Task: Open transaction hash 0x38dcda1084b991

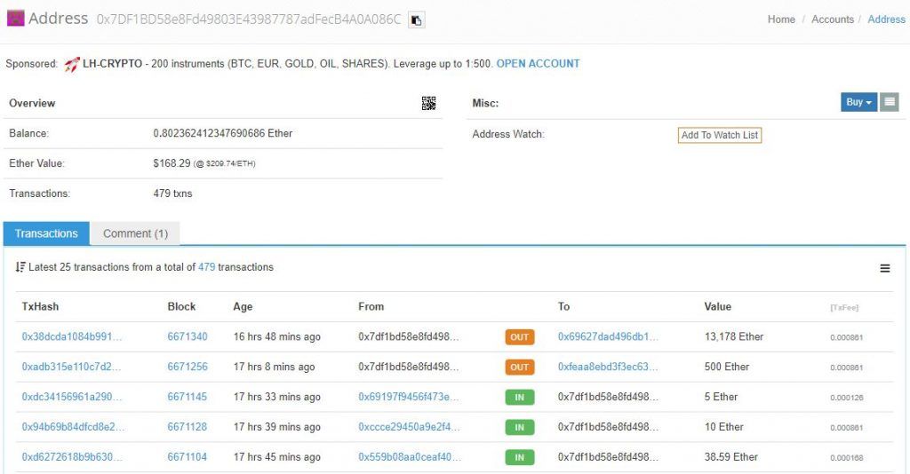Action: (x=71, y=336)
